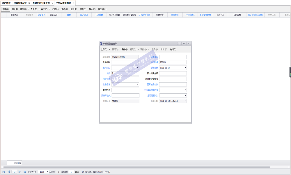Open the 国产进口 dropdown in dialog
This screenshot has width=291, height=175.
[137, 68]
